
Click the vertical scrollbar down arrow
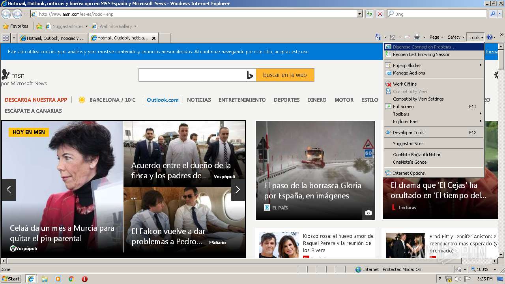501,255
